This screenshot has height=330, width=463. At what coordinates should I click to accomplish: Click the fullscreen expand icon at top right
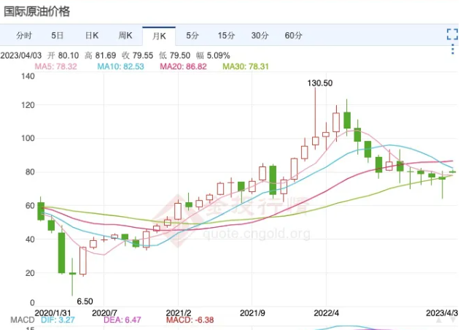click(x=451, y=34)
